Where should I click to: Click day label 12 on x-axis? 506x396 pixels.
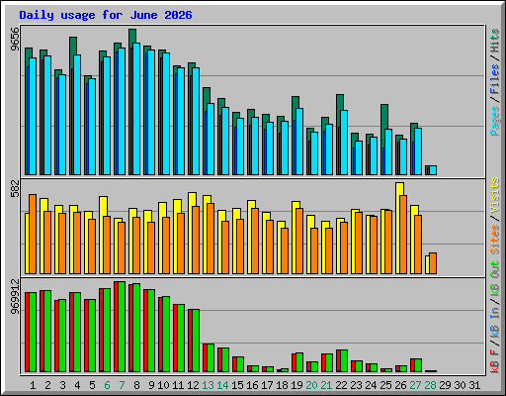(x=193, y=385)
